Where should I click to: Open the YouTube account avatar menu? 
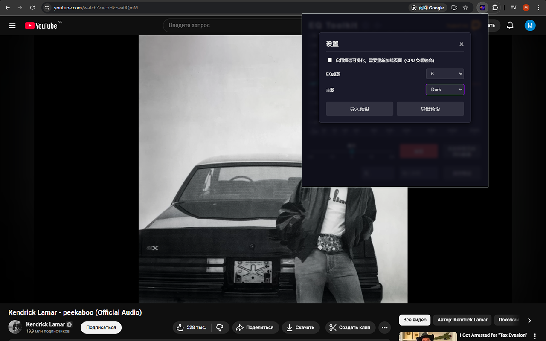(530, 26)
